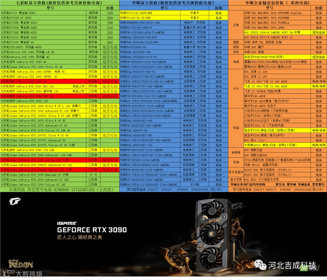Select the price cell 240
Image resolution: width=327 pixels, height=280 pixels.
tap(110, 13)
